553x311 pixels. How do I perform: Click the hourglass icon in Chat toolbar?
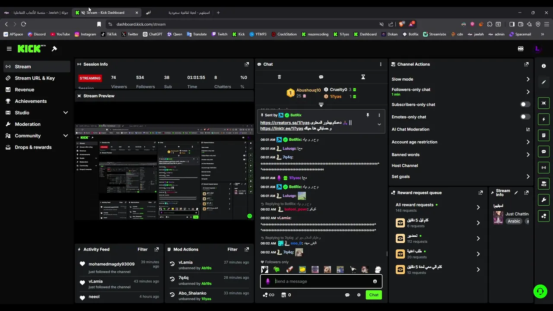(363, 77)
